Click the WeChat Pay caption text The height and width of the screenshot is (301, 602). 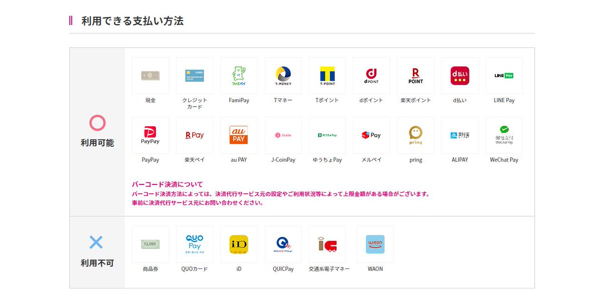(504, 160)
